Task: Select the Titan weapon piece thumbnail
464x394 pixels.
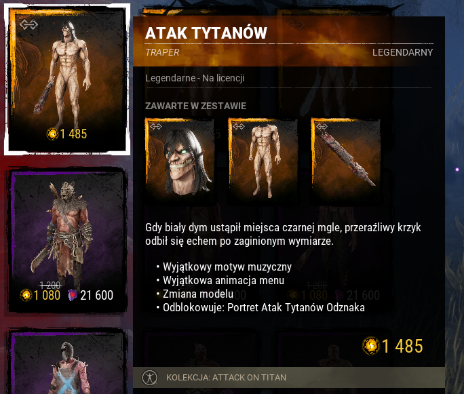Action: point(346,160)
